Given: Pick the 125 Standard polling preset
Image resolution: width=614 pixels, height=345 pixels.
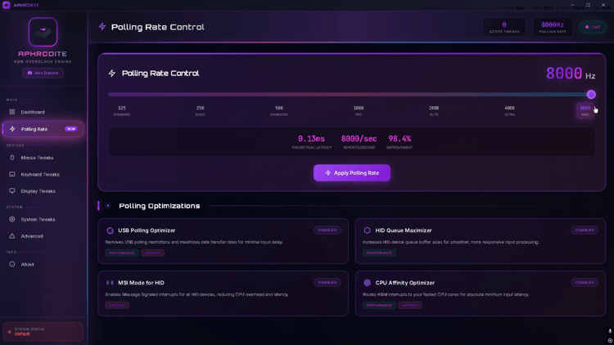Looking at the screenshot, I should click(122, 110).
